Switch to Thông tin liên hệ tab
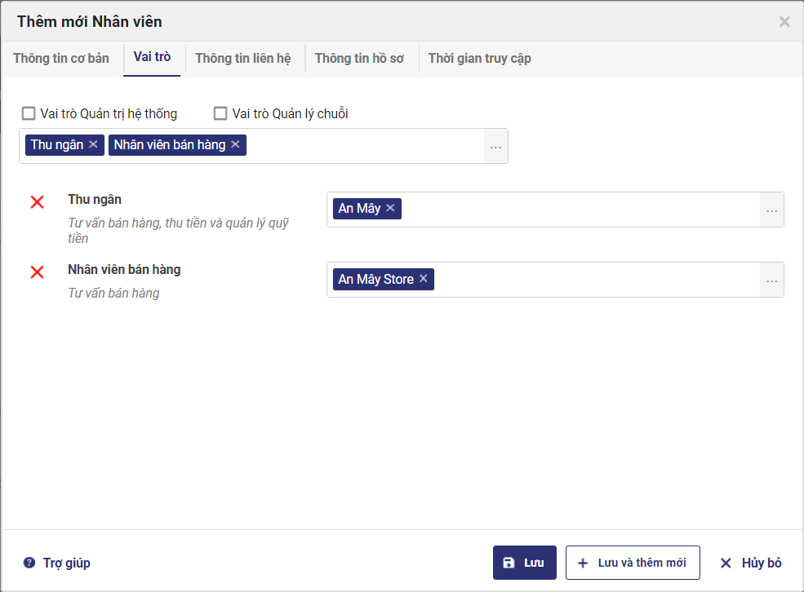 click(x=243, y=59)
